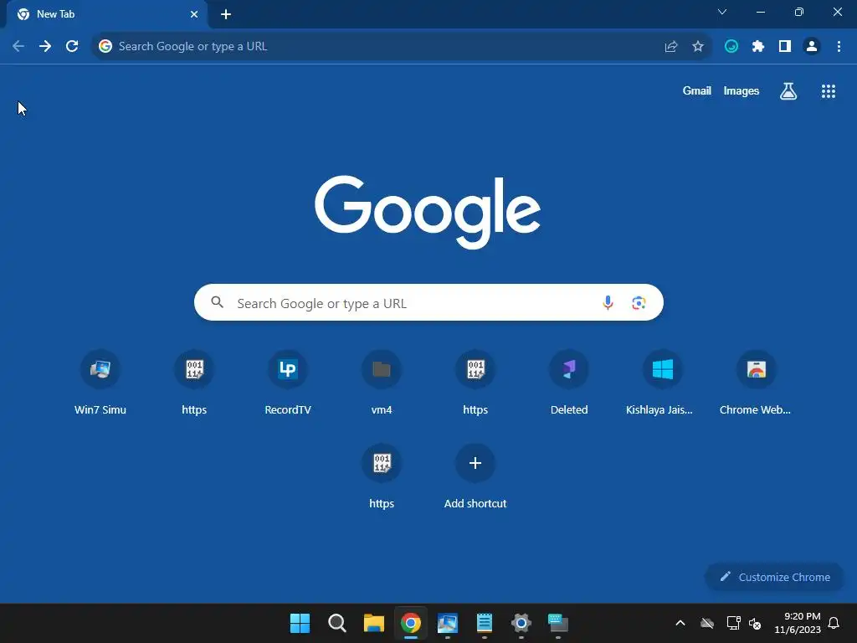Open File Explorer from the taskbar
The image size is (857, 643).
click(374, 623)
